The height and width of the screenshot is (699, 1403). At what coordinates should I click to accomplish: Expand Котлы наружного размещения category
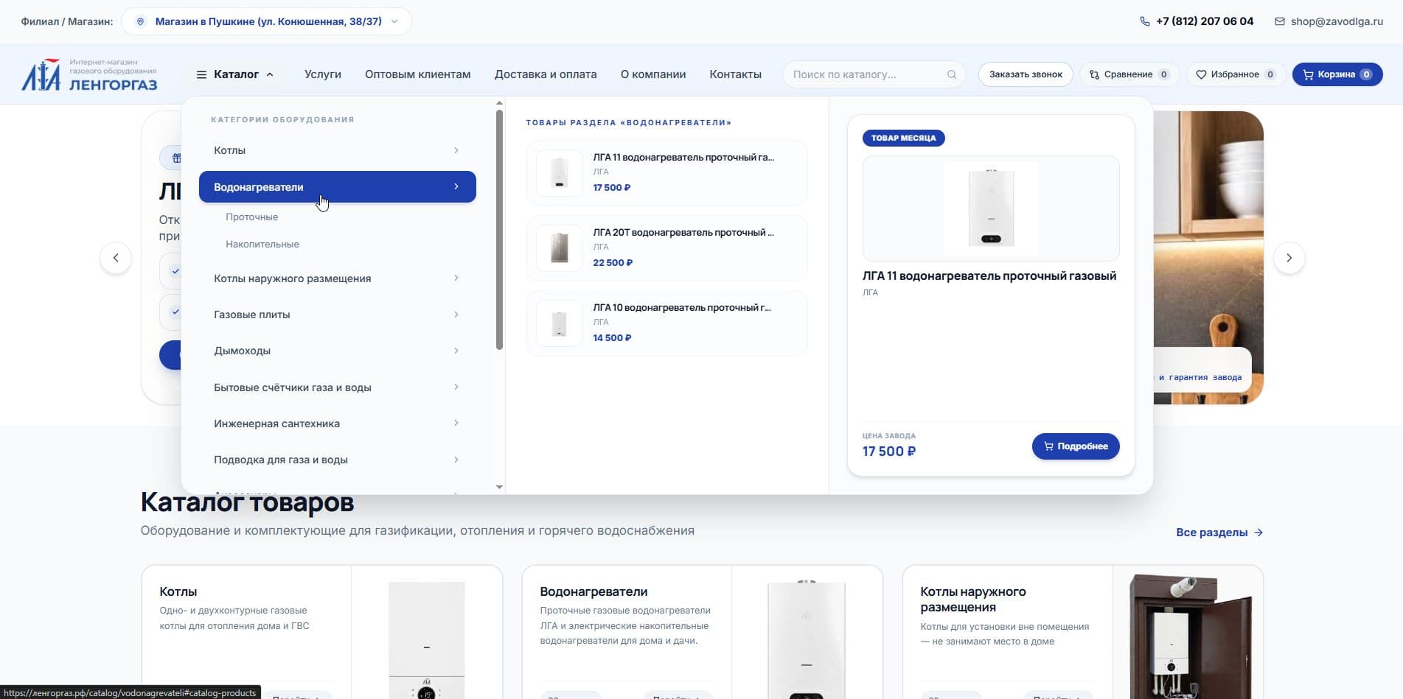tap(337, 278)
